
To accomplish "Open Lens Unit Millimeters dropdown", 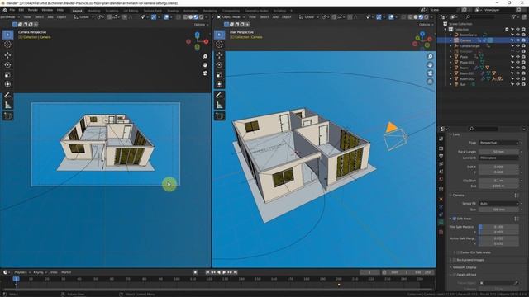I will tap(498, 158).
